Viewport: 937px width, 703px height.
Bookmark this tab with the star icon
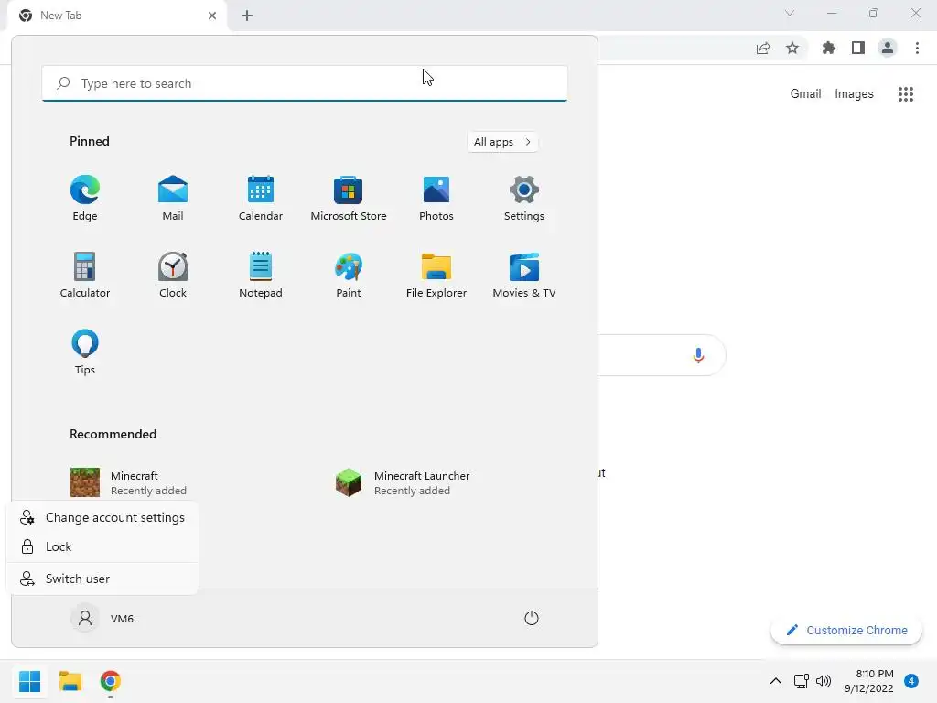click(x=792, y=48)
